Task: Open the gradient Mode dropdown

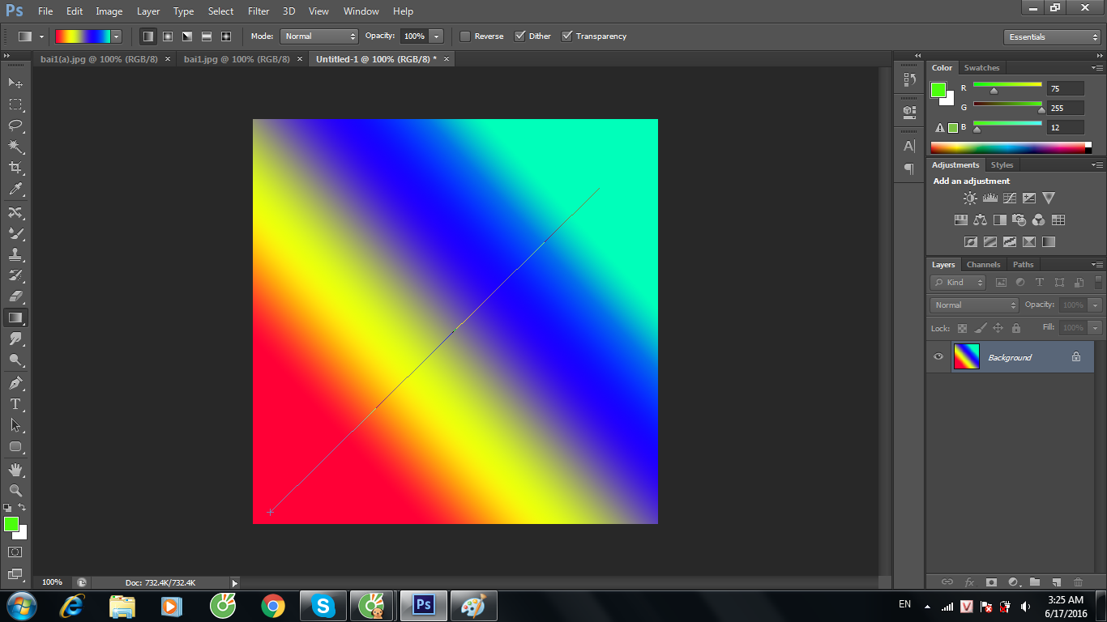Action: click(x=318, y=36)
